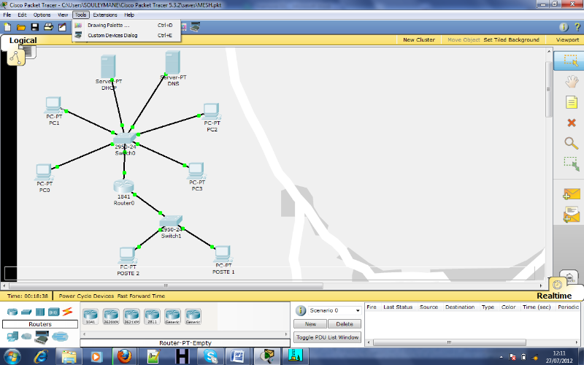Select the Move Layout hand tool
Screen dimensions: 584x365
pos(572,82)
